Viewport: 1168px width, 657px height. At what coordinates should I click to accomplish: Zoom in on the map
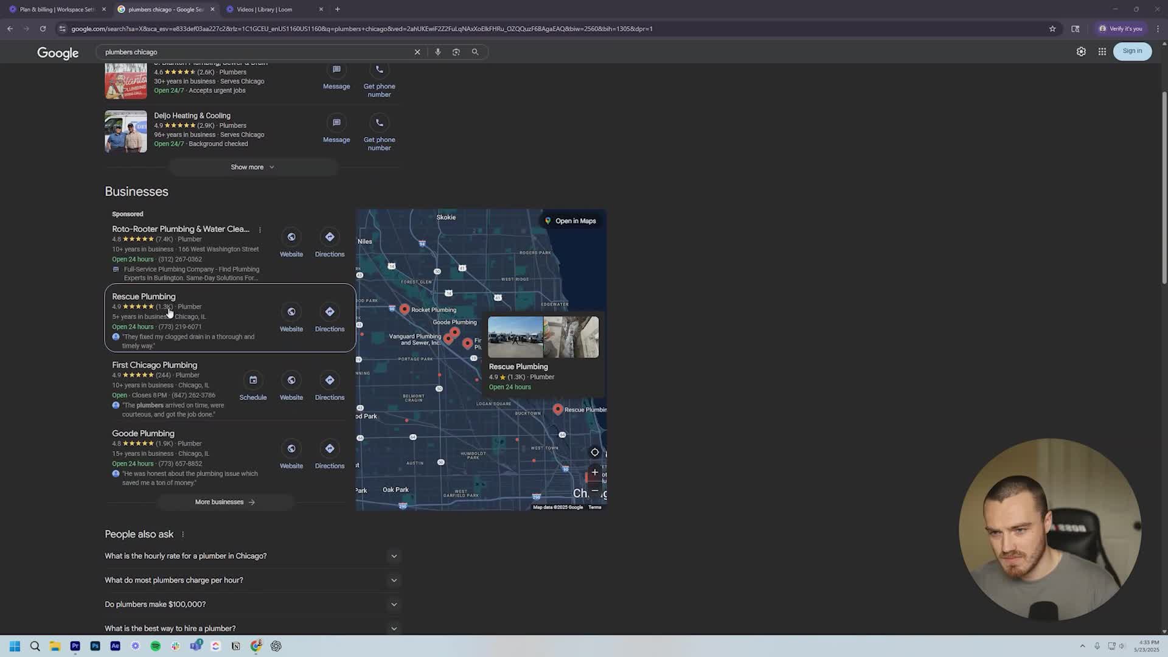[x=594, y=472]
